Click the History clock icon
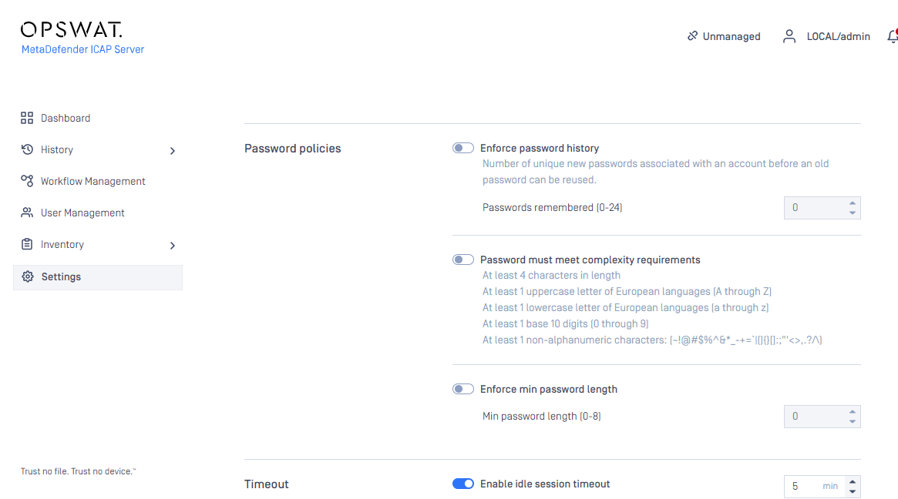This screenshot has height=499, width=898. point(27,149)
